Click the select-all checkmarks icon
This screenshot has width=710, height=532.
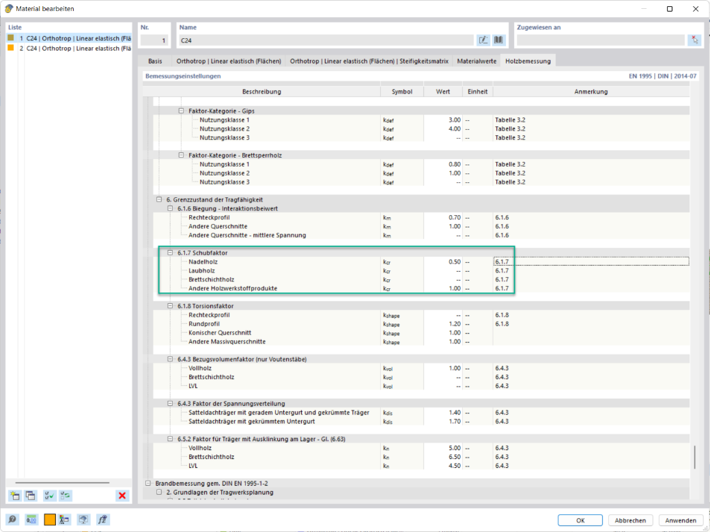coord(49,495)
